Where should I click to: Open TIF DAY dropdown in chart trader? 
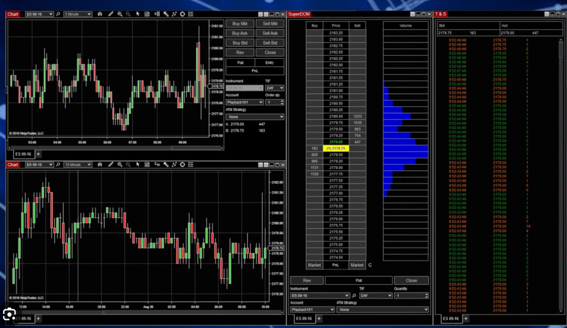pos(274,88)
